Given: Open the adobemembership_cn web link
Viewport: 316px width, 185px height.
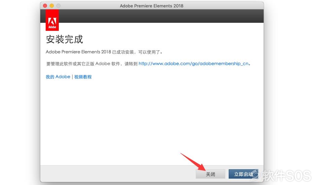Looking at the screenshot, I should 193,64.
